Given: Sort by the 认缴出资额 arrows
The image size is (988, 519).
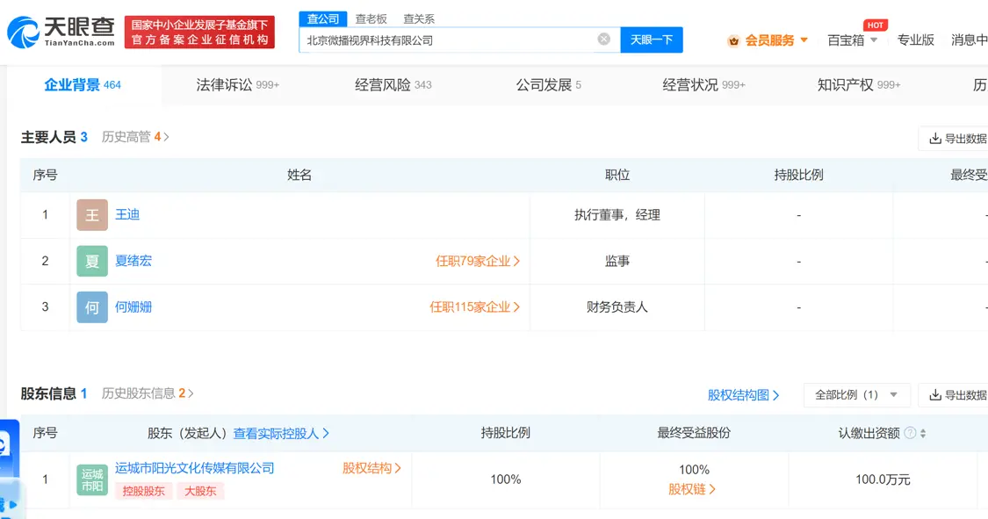Looking at the screenshot, I should [923, 433].
